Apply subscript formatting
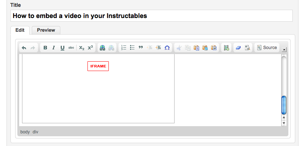The image size is (305, 146). pos(82,48)
